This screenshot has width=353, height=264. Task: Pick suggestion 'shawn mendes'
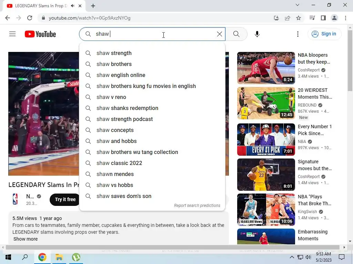(152, 174)
